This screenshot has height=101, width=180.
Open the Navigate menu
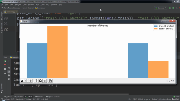(18, 4)
